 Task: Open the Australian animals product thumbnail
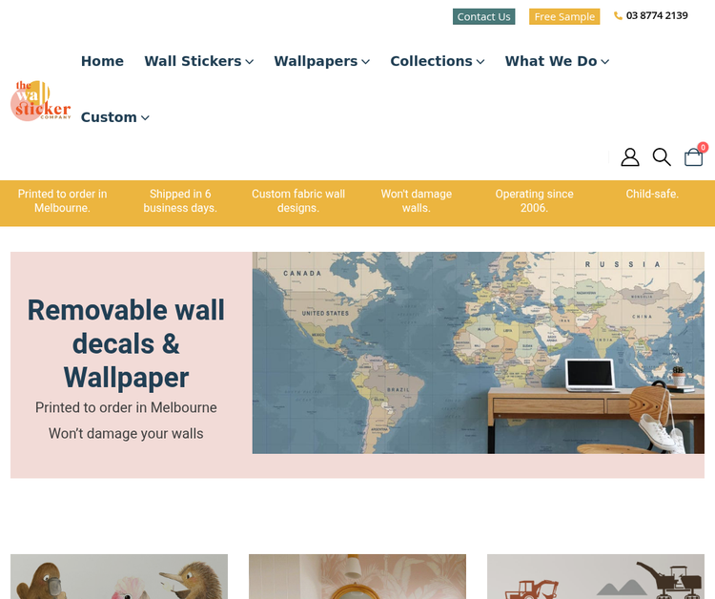pyautogui.click(x=119, y=577)
